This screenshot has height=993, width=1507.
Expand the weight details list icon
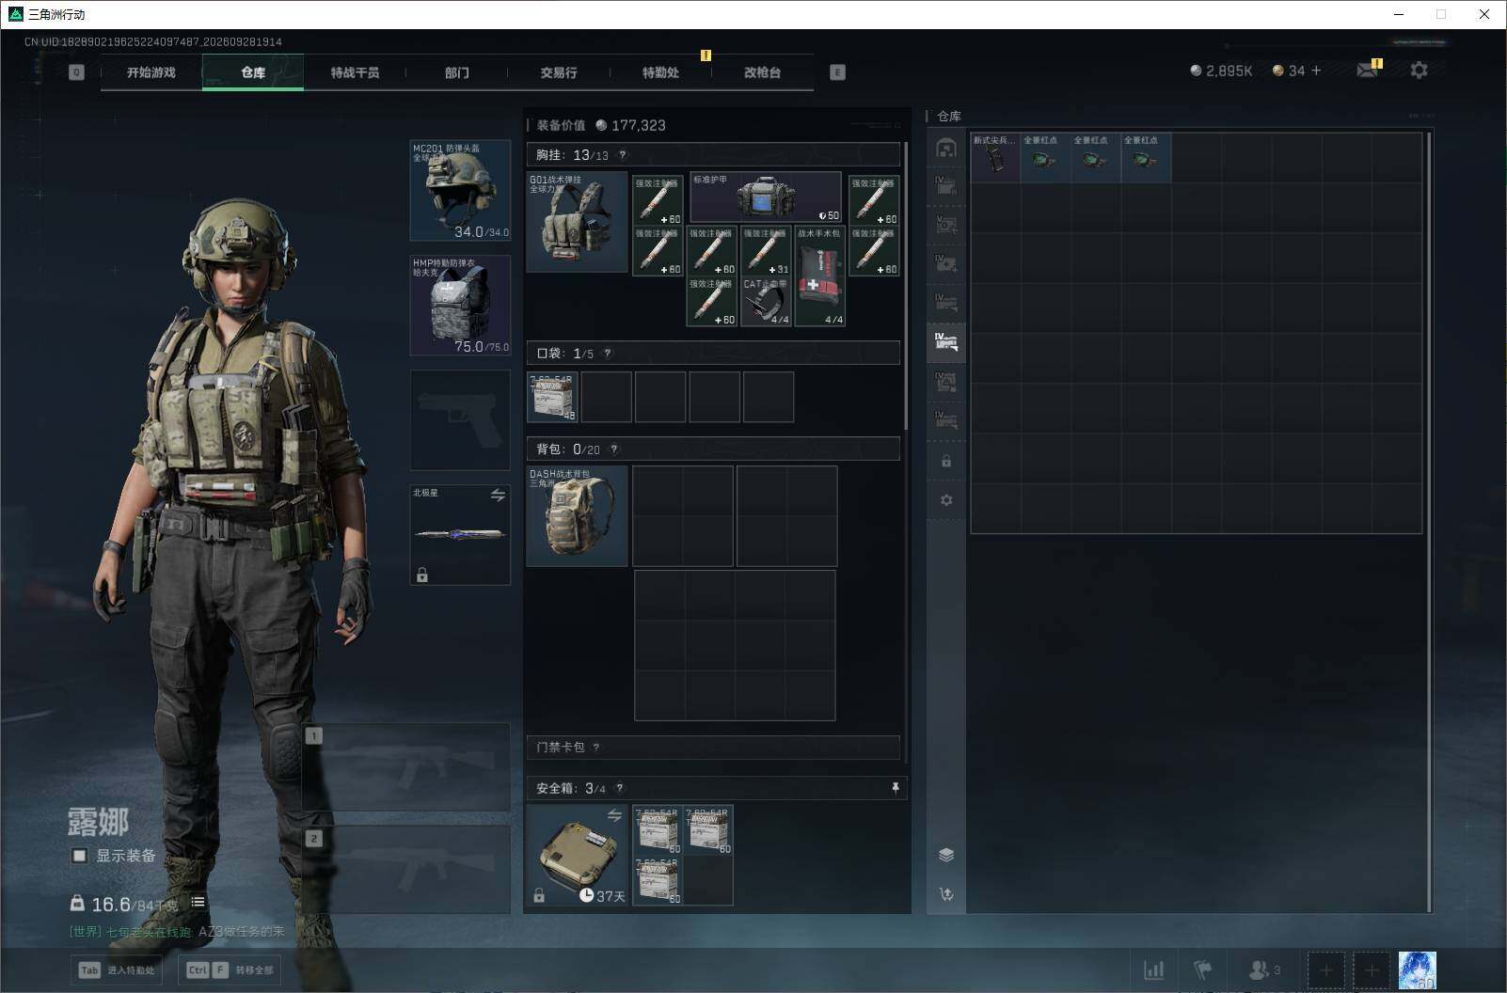pyautogui.click(x=198, y=902)
